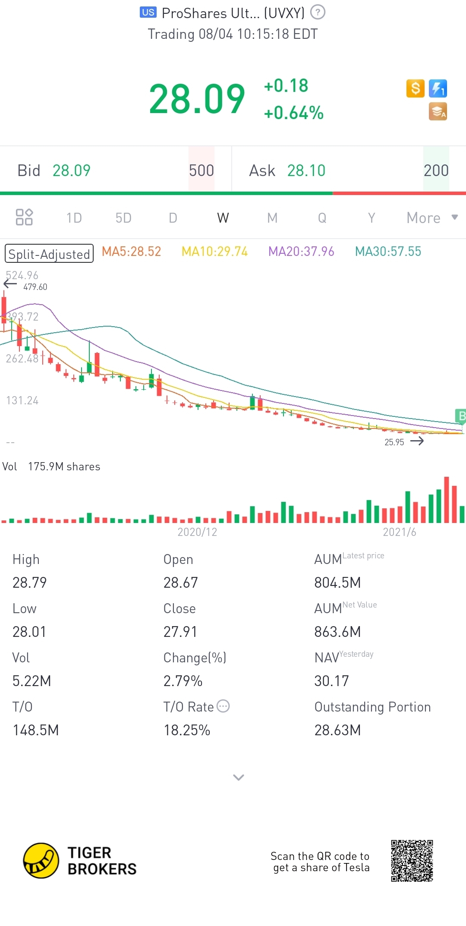Open the help question mark beside UVXY

coord(318,12)
